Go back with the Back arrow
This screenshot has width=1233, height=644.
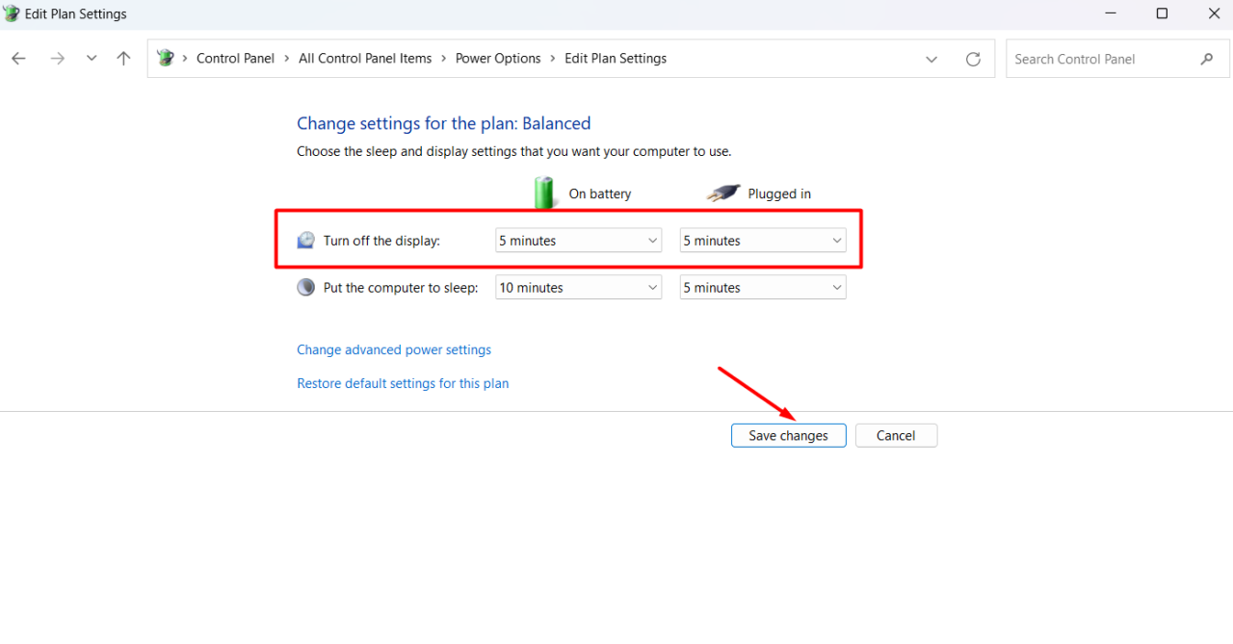18,59
